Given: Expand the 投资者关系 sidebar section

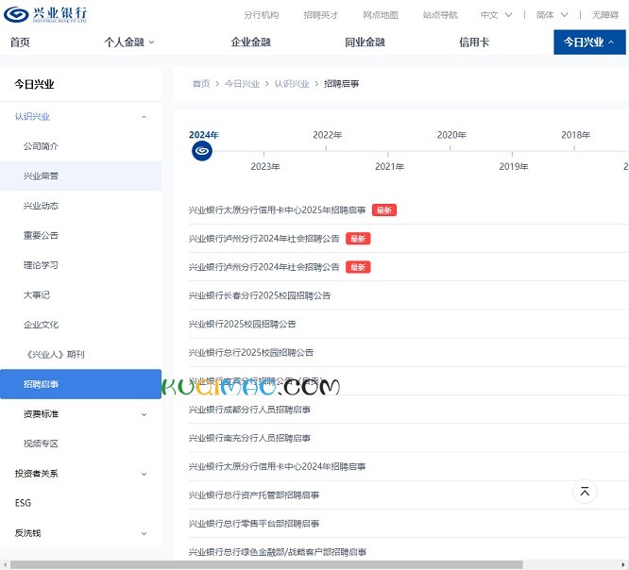Looking at the screenshot, I should [144, 474].
